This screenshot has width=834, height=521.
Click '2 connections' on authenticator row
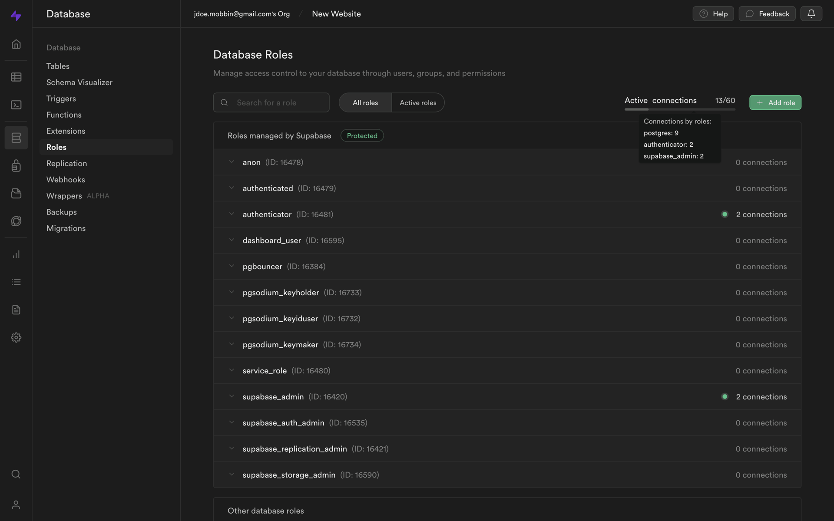tap(761, 214)
